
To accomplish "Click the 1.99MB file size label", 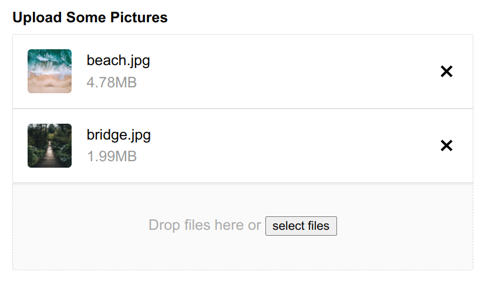I will [112, 157].
